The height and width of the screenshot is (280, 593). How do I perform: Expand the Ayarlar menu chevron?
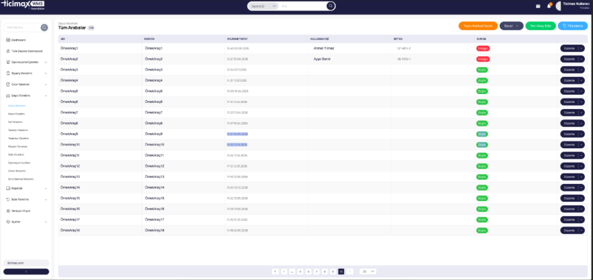click(x=46, y=222)
